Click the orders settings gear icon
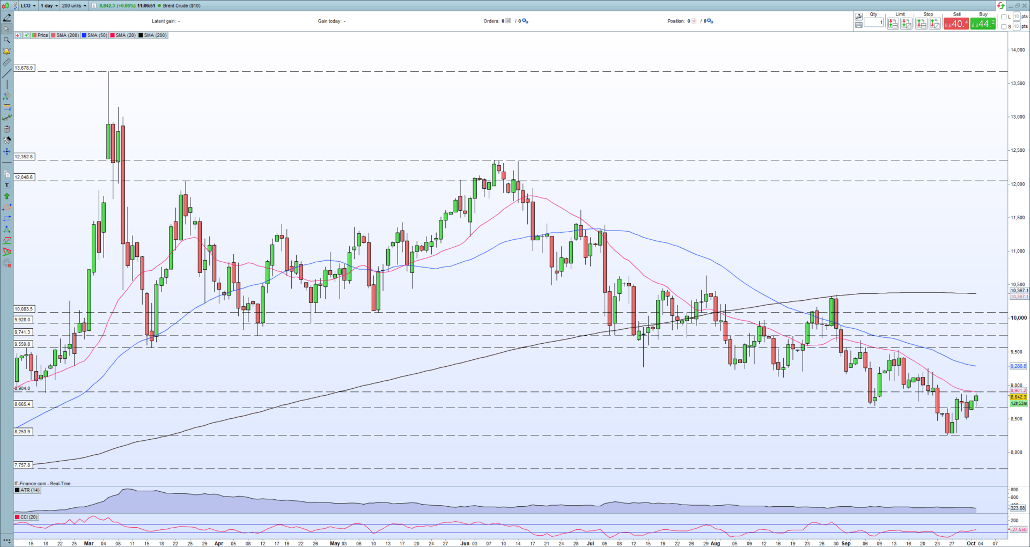Screen dimensions: 1030x547 pyautogui.click(x=525, y=21)
